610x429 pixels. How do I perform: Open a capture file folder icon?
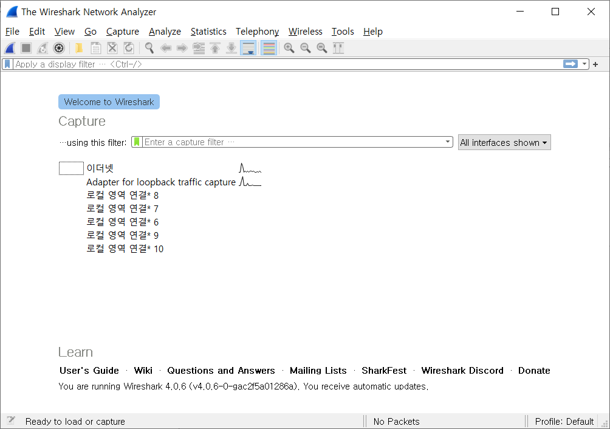point(79,48)
